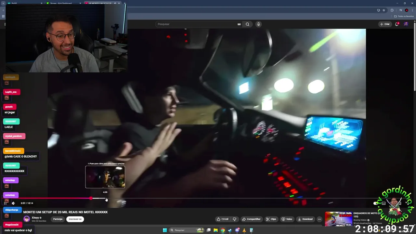The width and height of the screenshot is (416, 234).
Task: Click the chat message 'LAELE'
Action: [x=9, y=127]
